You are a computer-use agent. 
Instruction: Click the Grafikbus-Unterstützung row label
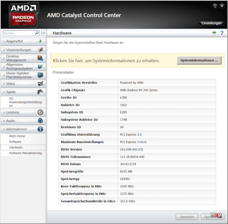pyautogui.click(x=80, y=135)
